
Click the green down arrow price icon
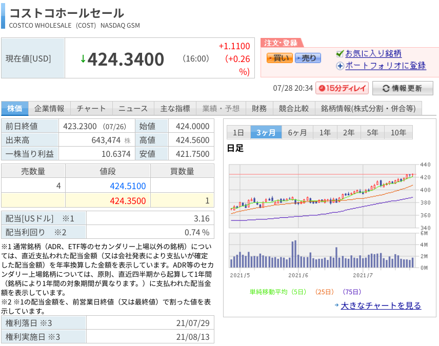(83, 59)
